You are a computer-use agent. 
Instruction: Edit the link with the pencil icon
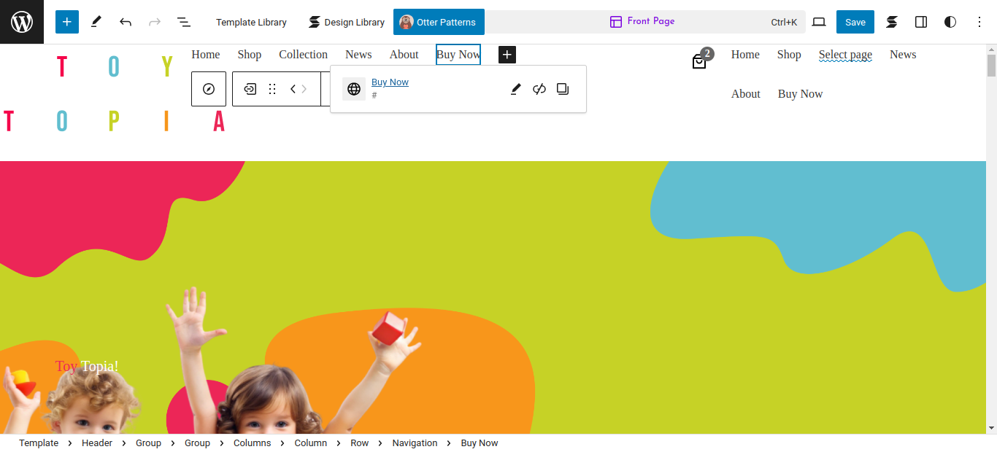point(516,89)
